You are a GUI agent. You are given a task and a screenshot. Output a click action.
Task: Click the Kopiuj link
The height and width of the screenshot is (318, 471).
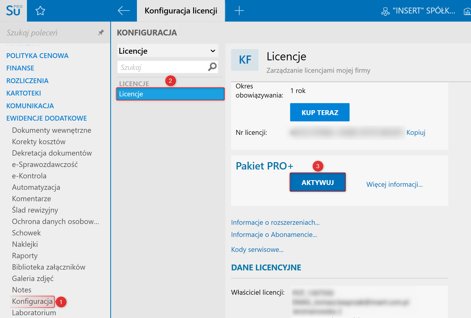click(x=416, y=133)
